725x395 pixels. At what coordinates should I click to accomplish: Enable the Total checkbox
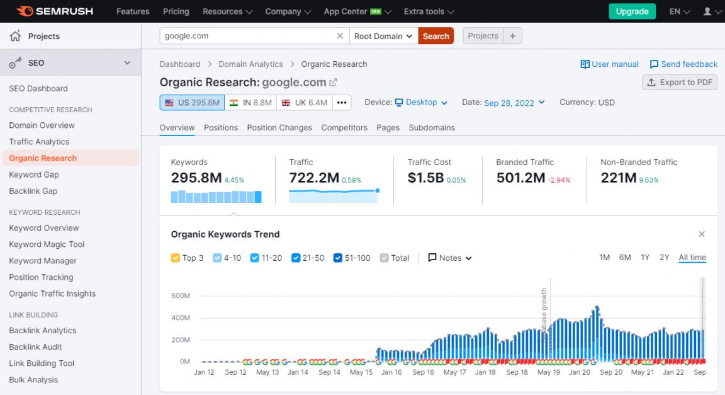[x=384, y=258]
